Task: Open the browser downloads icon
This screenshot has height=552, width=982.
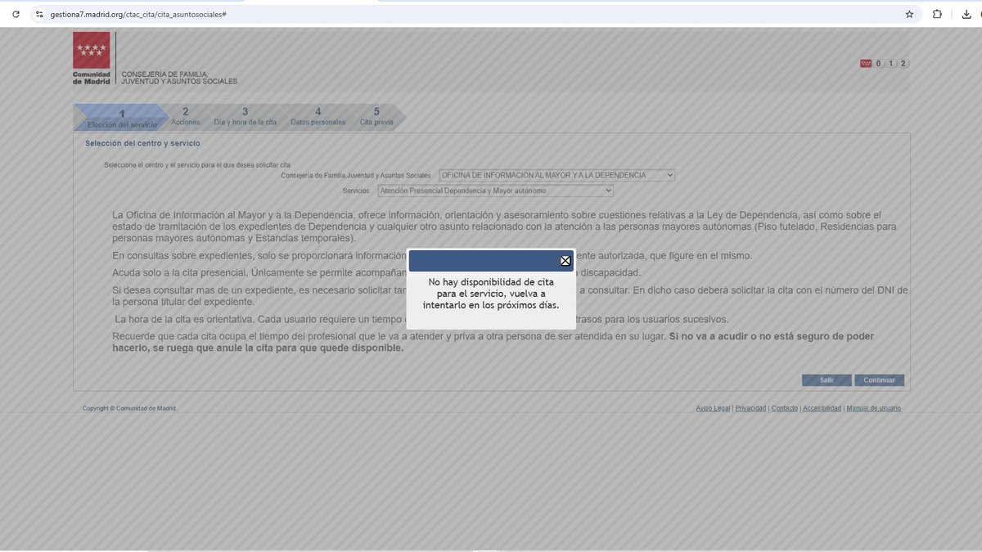Action: click(x=967, y=14)
